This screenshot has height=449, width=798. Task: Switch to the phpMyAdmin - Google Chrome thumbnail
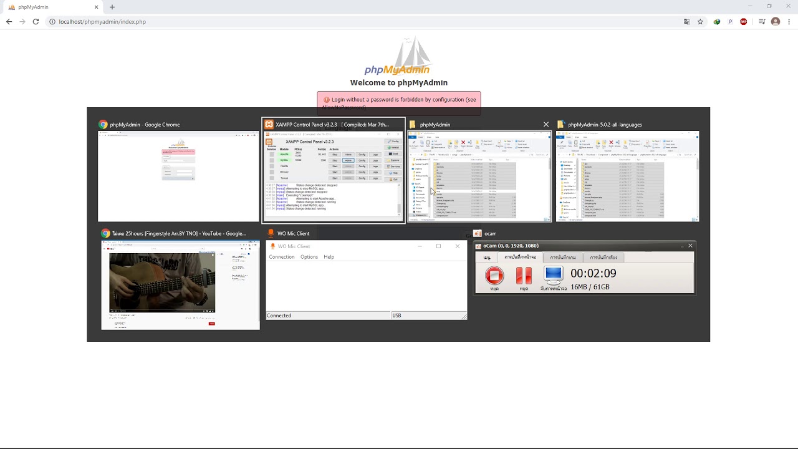178,176
